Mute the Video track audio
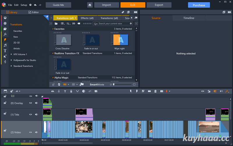 [x=36, y=132]
